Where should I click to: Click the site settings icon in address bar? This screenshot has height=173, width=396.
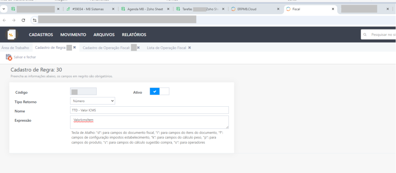pos(35,20)
